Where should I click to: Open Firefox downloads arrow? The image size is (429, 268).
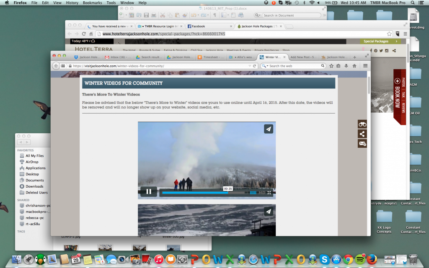tap(346, 66)
